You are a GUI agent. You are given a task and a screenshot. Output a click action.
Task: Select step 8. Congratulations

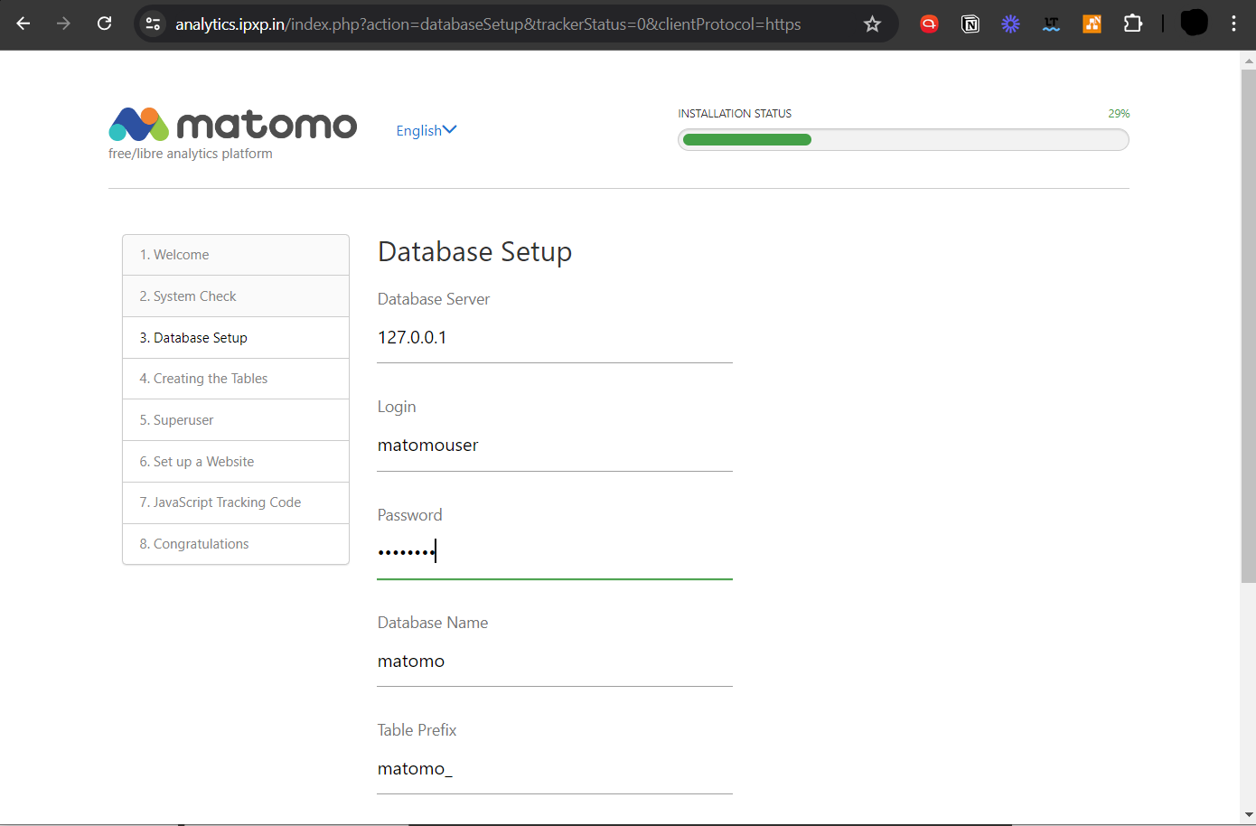236,544
